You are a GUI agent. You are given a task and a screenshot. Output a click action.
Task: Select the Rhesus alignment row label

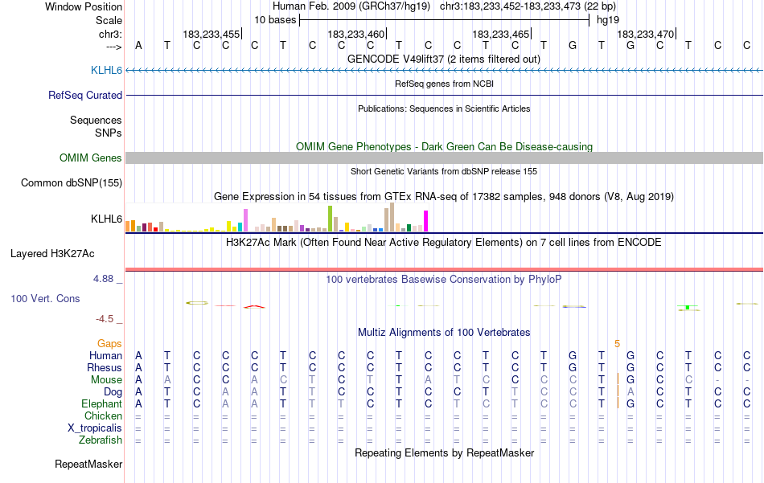tap(105, 367)
